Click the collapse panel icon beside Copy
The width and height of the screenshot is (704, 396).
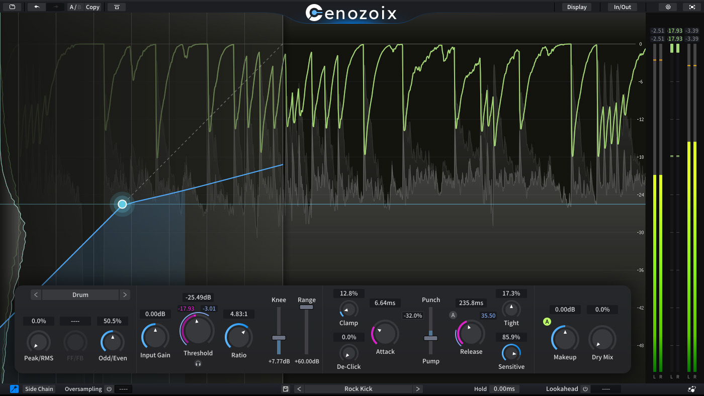[117, 7]
